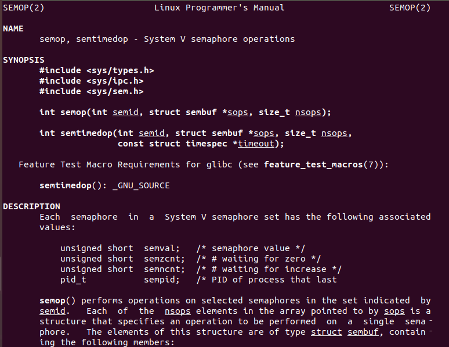Screen dimensions: 449x347
Task: Click SEMOP(2) in the top-right header
Action: click(410, 8)
